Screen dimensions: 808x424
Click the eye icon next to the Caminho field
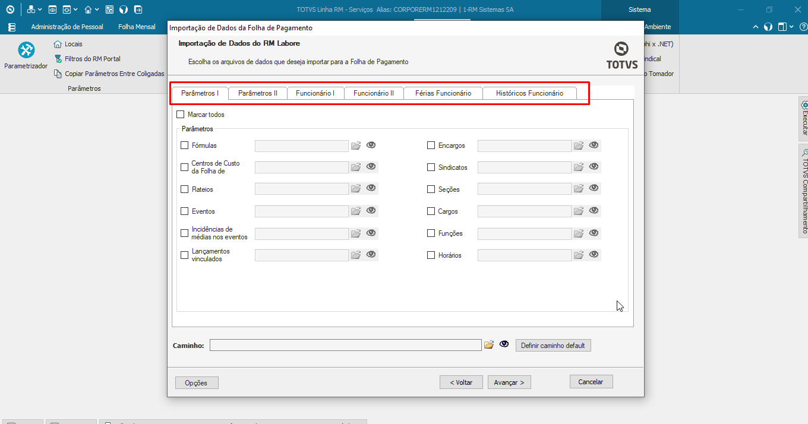pos(504,344)
